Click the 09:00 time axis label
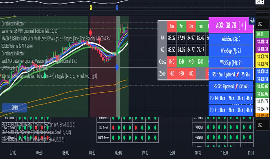Screen dimensions: 270x159 pyautogui.click(x=119, y=153)
